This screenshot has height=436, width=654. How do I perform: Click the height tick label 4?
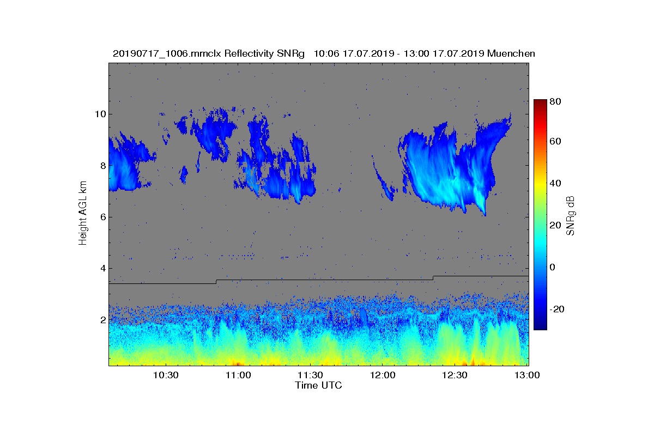pos(102,268)
